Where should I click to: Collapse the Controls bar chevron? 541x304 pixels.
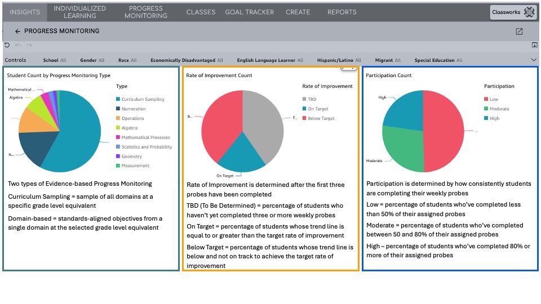pos(534,60)
